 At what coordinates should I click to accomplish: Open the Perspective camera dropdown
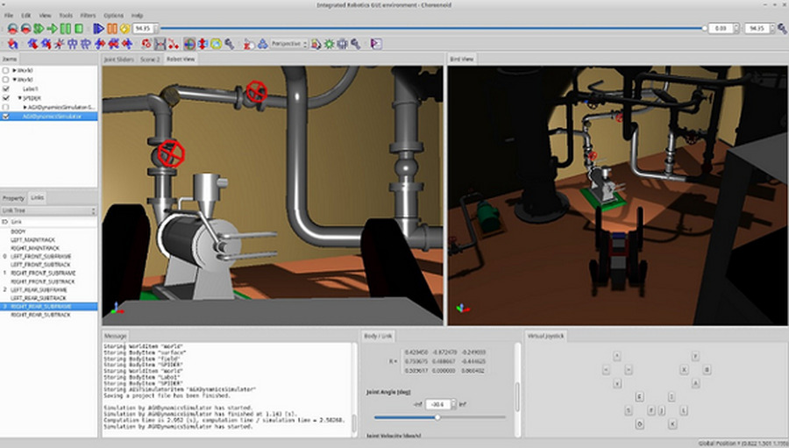click(x=289, y=43)
